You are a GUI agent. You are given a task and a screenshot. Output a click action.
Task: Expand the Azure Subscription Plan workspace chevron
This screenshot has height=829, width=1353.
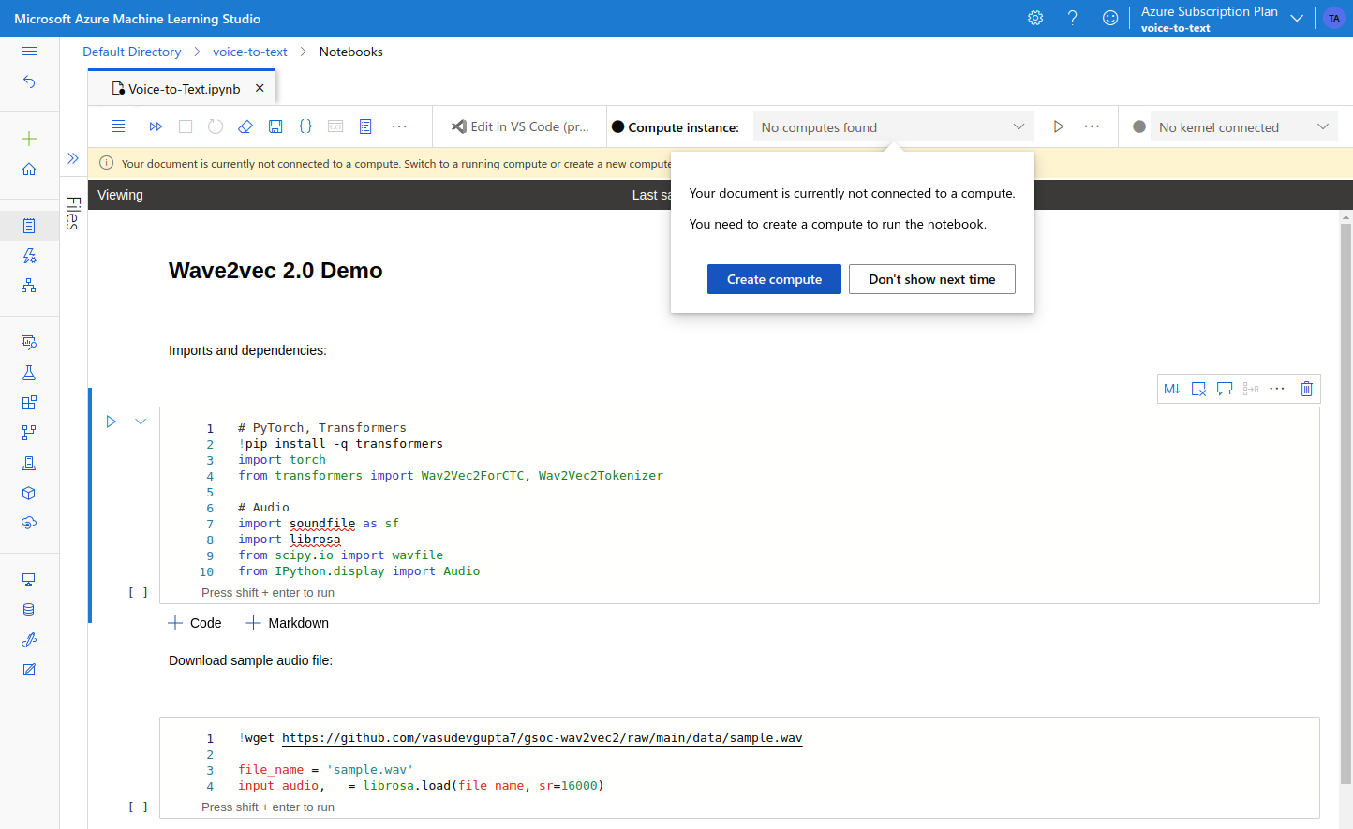click(x=1297, y=18)
